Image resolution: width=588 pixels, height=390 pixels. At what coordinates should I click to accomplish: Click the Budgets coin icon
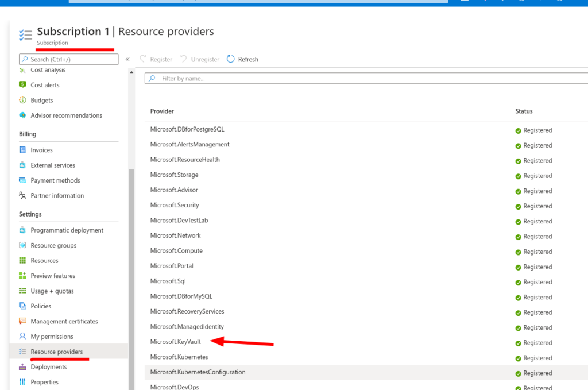tap(22, 100)
